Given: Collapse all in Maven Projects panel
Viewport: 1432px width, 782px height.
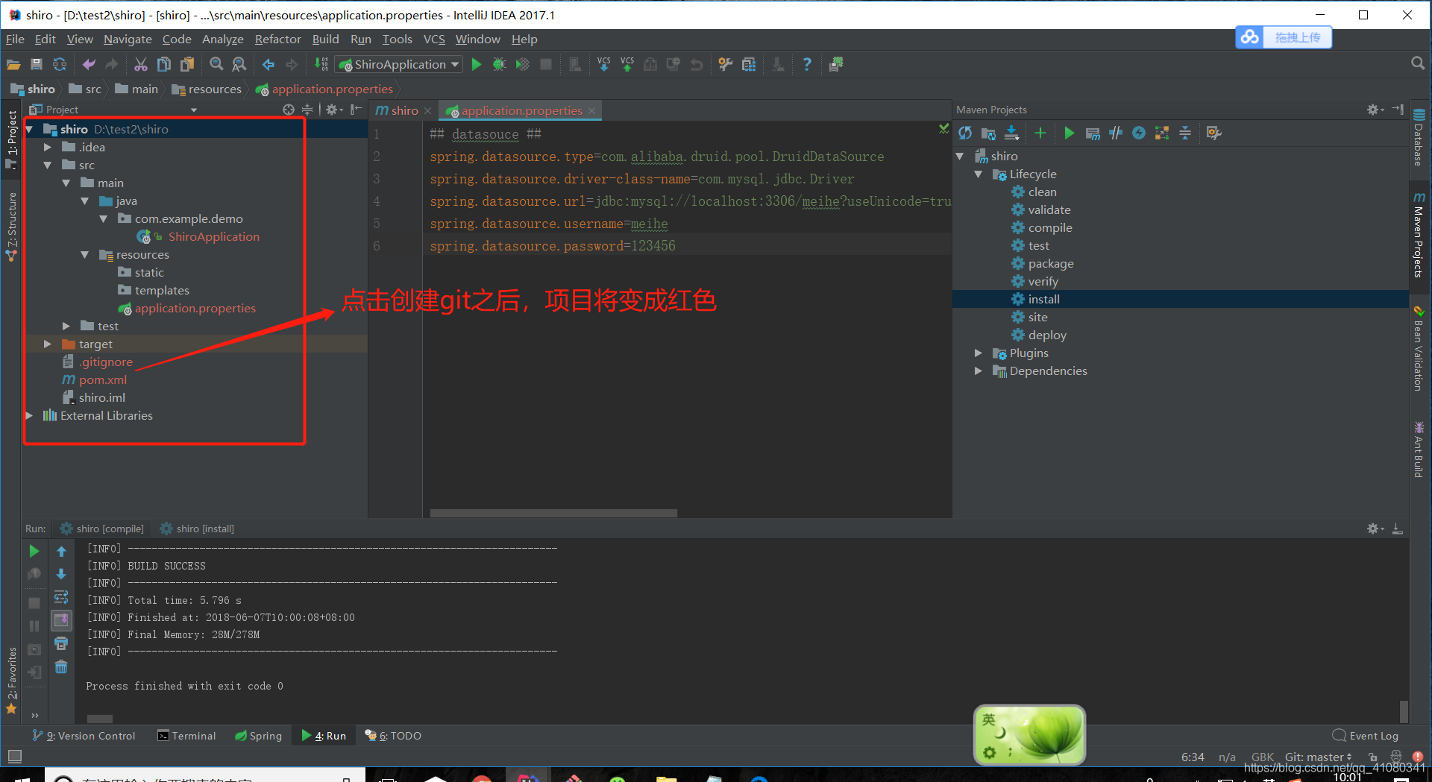Looking at the screenshot, I should 1184,133.
